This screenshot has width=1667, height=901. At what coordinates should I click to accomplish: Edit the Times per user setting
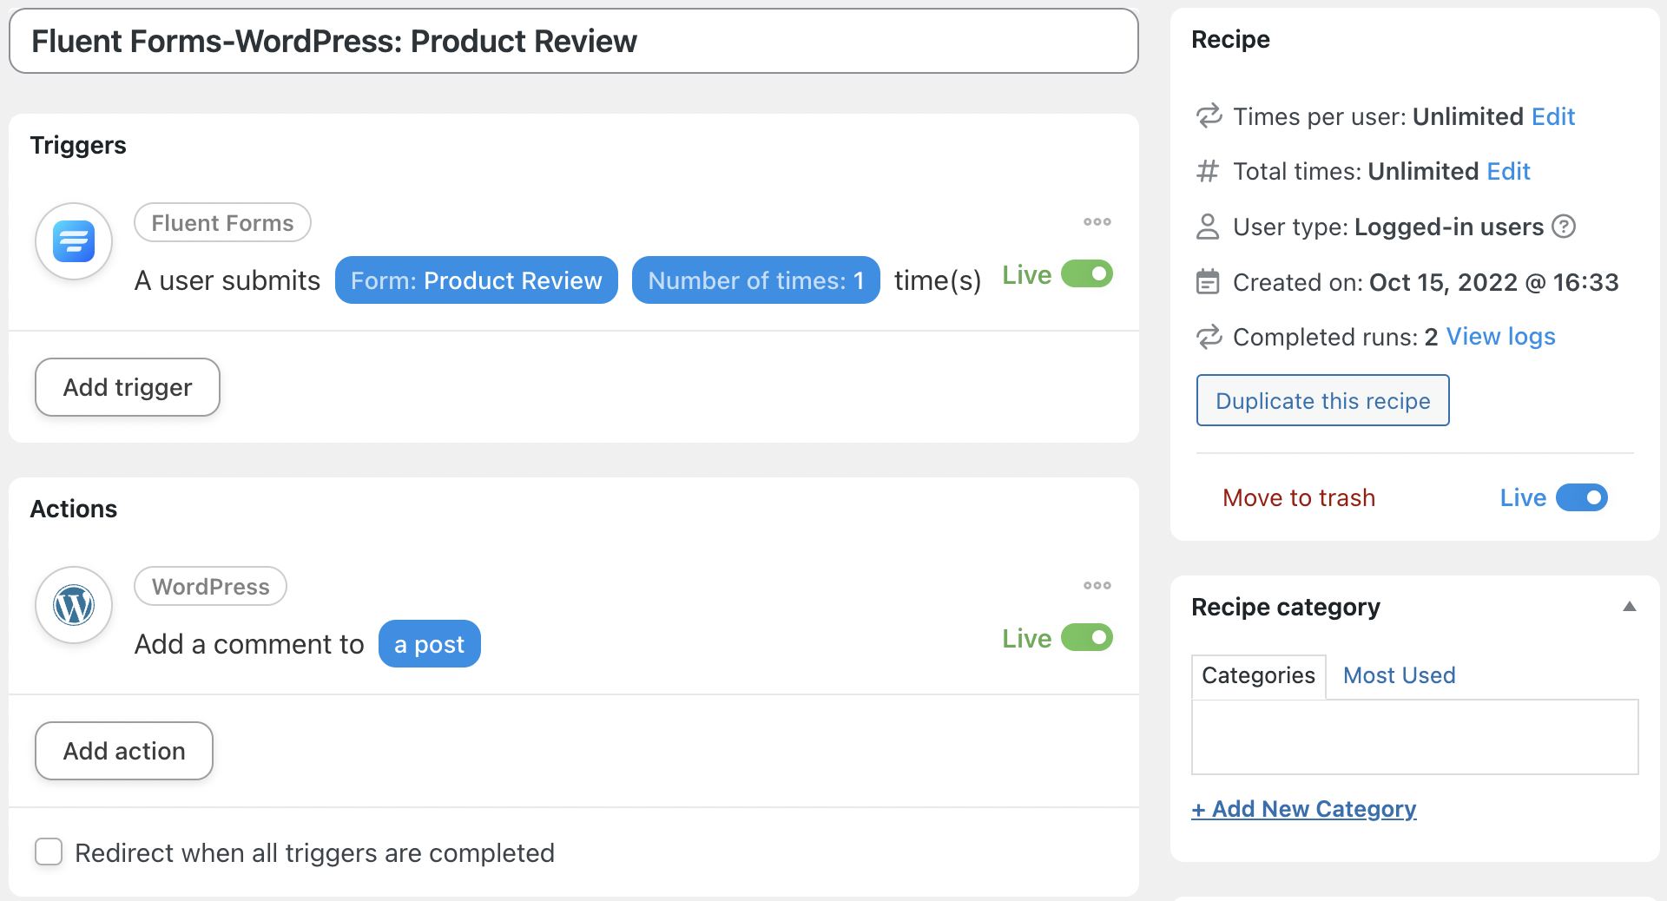point(1553,116)
